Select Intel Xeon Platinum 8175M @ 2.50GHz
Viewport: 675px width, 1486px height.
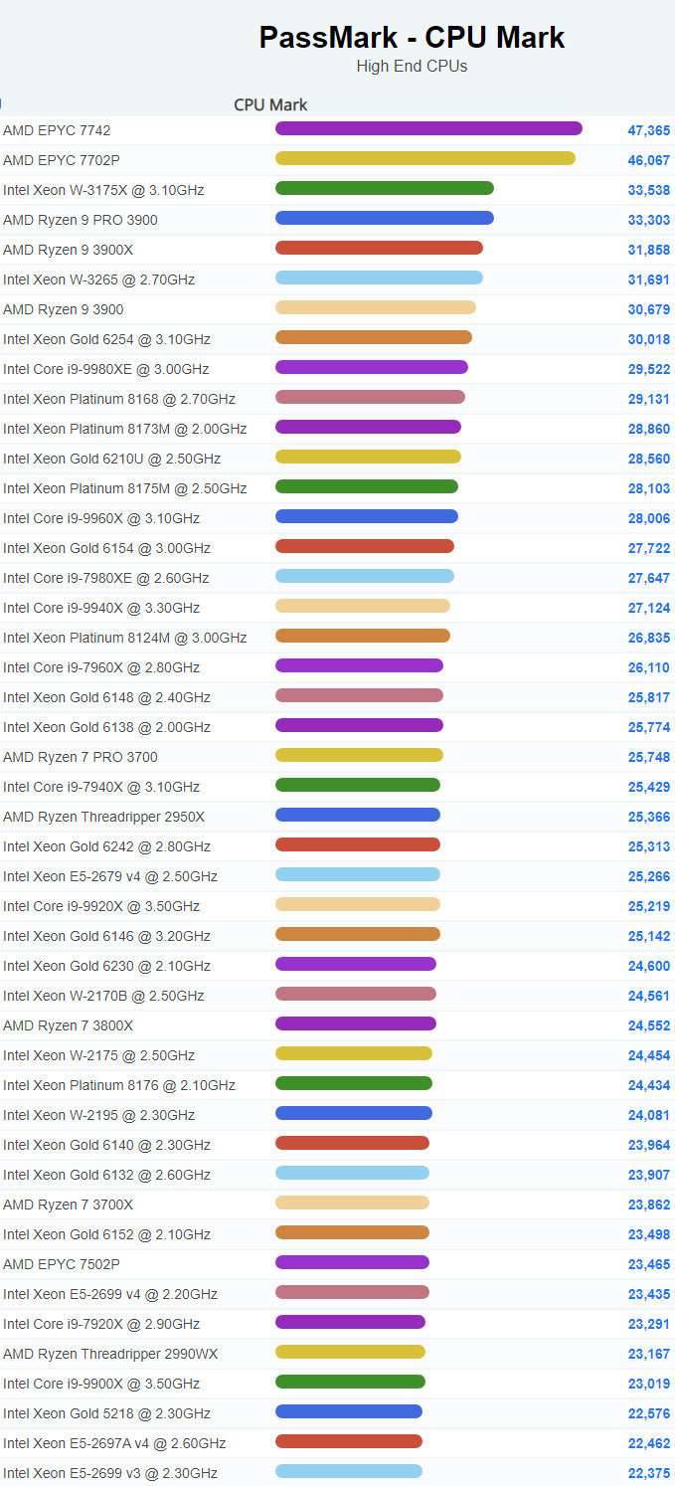pyautogui.click(x=125, y=488)
